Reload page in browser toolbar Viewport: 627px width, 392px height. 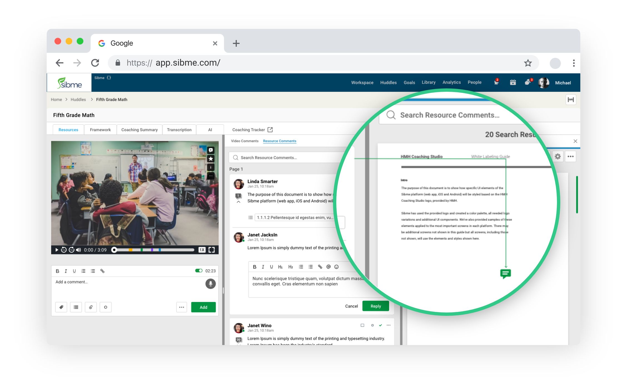95,63
